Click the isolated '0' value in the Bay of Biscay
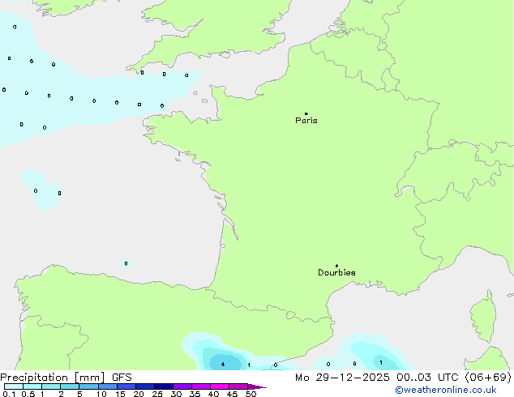 click(126, 263)
